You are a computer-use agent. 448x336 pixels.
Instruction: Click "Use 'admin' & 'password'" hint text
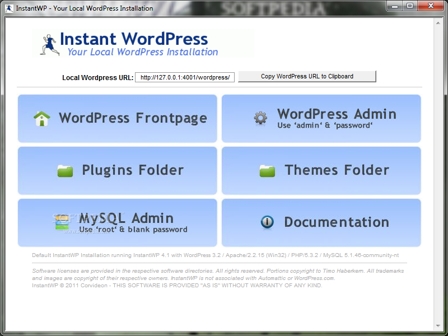pos(325,125)
